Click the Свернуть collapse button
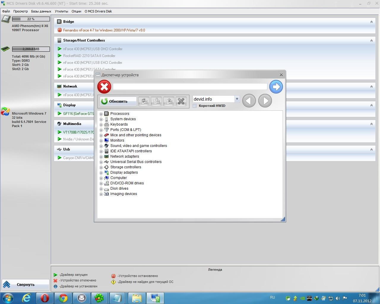The width and height of the screenshot is (380, 304). click(26, 284)
